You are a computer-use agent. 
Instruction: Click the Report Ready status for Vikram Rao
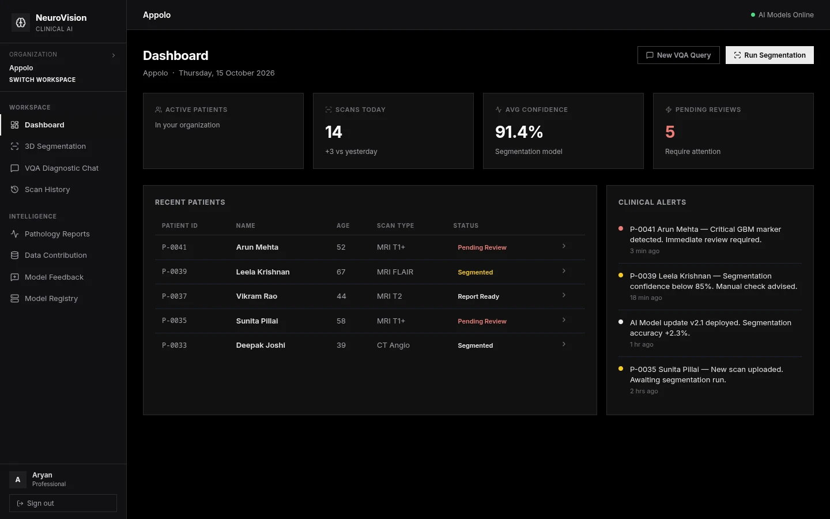tap(478, 296)
